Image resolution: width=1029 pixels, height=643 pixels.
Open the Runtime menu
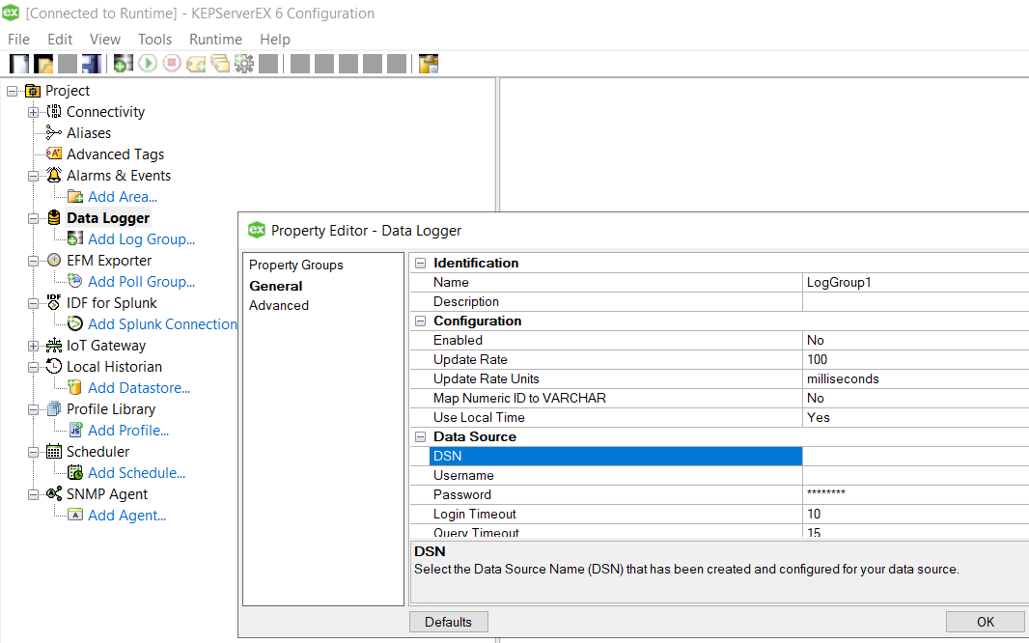(x=215, y=40)
